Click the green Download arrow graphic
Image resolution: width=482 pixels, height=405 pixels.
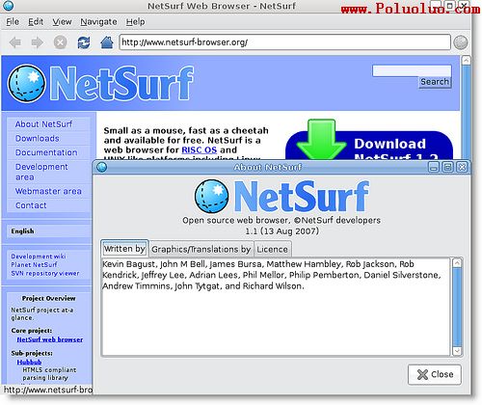321,140
